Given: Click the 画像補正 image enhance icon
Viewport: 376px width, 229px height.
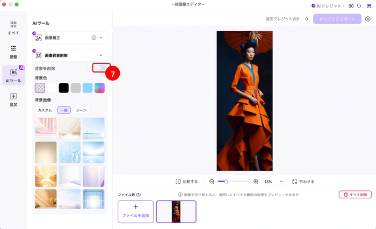Looking at the screenshot, I should coord(39,38).
